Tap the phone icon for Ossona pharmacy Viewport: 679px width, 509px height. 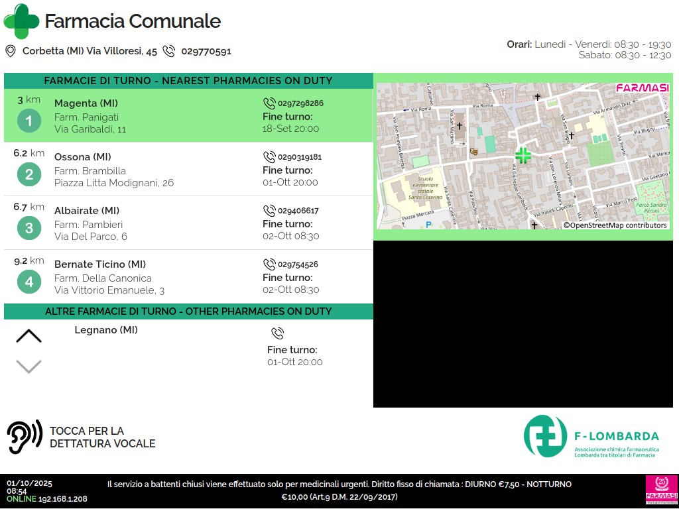point(269,157)
